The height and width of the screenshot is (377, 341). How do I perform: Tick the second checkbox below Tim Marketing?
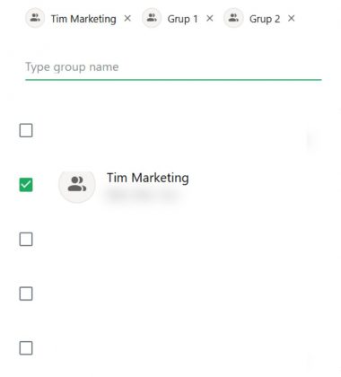tap(26, 294)
